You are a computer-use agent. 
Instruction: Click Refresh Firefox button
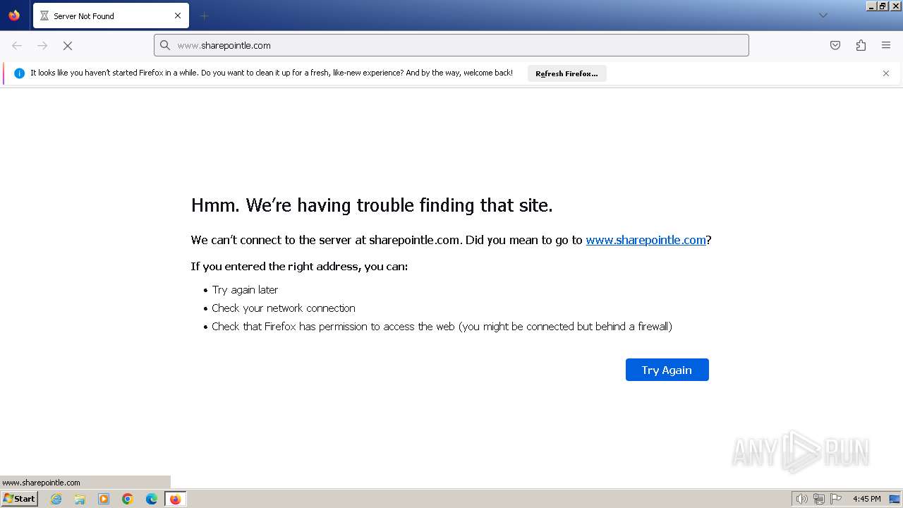click(x=566, y=73)
